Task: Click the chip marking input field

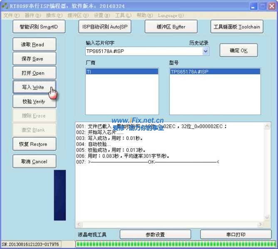Action: [x=143, y=51]
